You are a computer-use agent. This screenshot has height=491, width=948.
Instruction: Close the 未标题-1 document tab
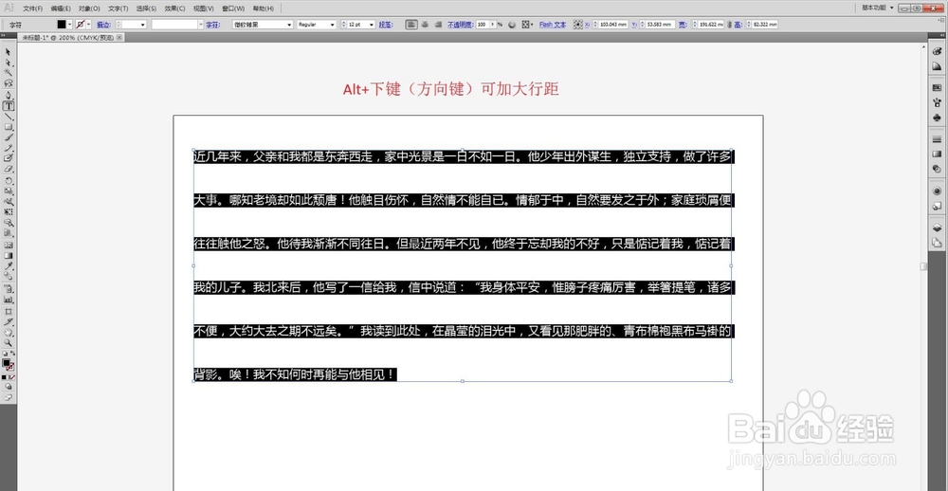(119, 38)
